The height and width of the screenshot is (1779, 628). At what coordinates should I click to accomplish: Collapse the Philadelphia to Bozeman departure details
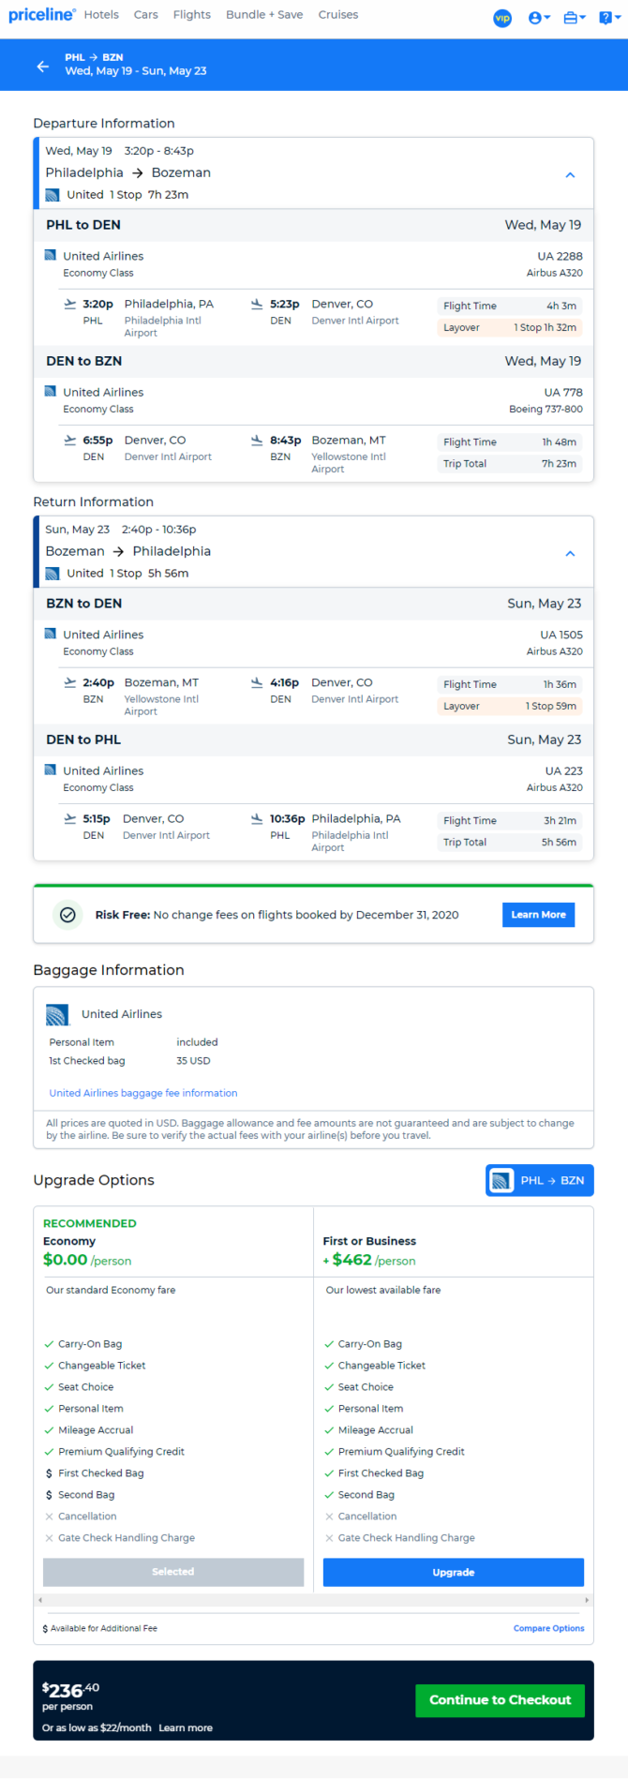click(570, 175)
